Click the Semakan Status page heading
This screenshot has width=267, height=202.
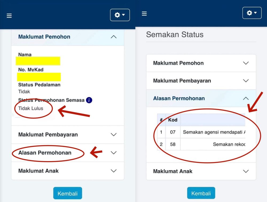(175, 35)
